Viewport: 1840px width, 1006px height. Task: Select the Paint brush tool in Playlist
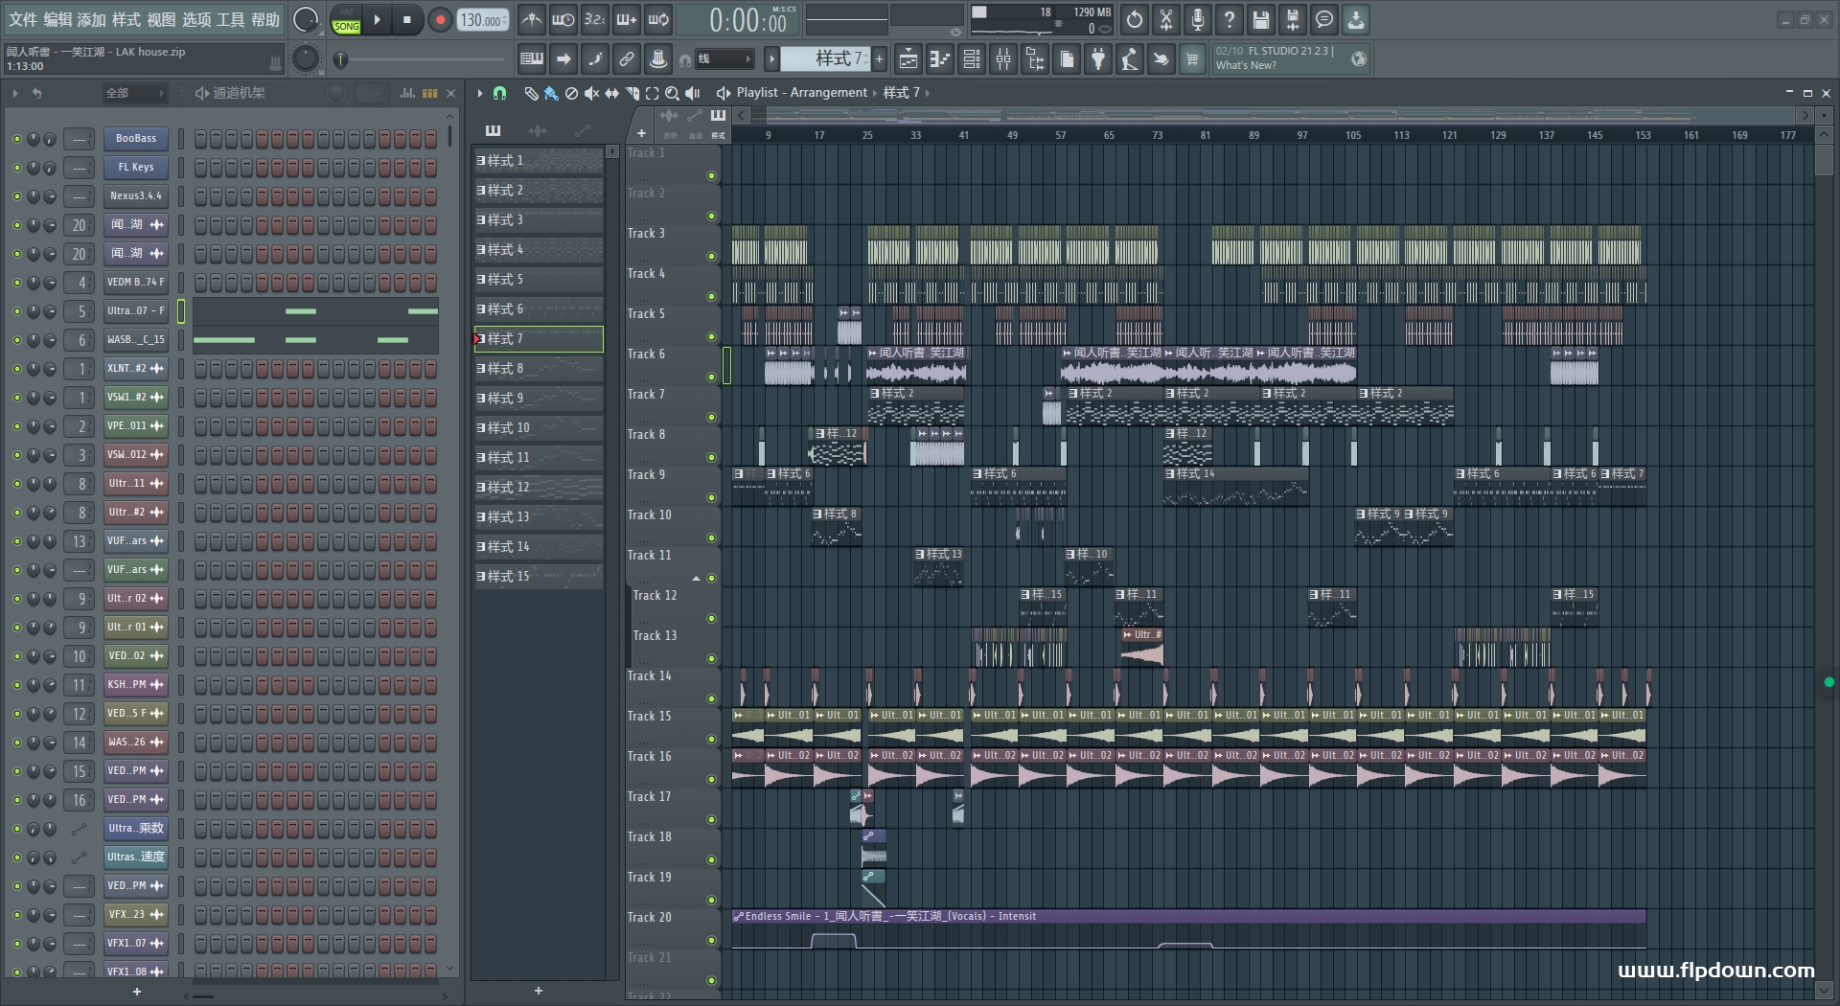pos(551,93)
